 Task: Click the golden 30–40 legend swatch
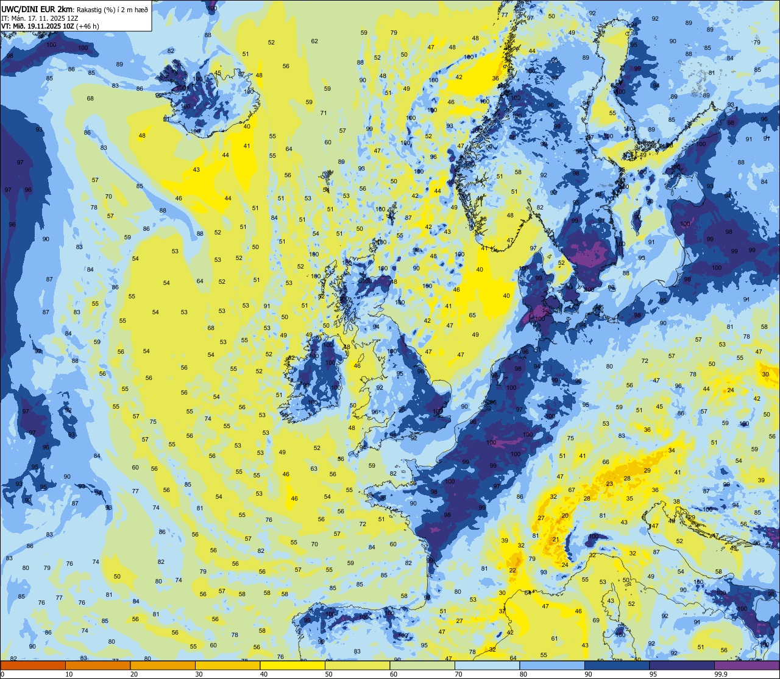coord(227,666)
